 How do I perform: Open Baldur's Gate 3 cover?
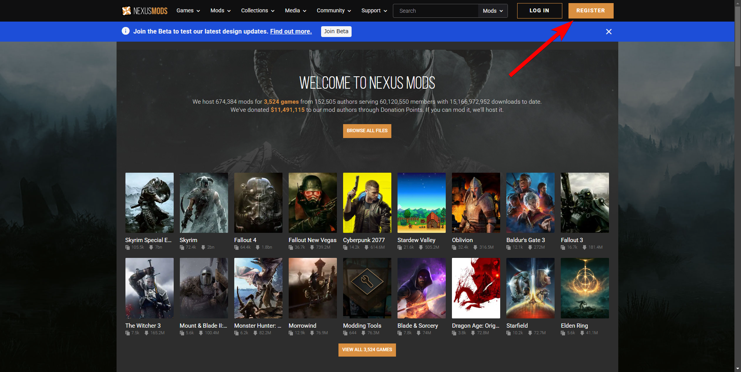(530, 203)
